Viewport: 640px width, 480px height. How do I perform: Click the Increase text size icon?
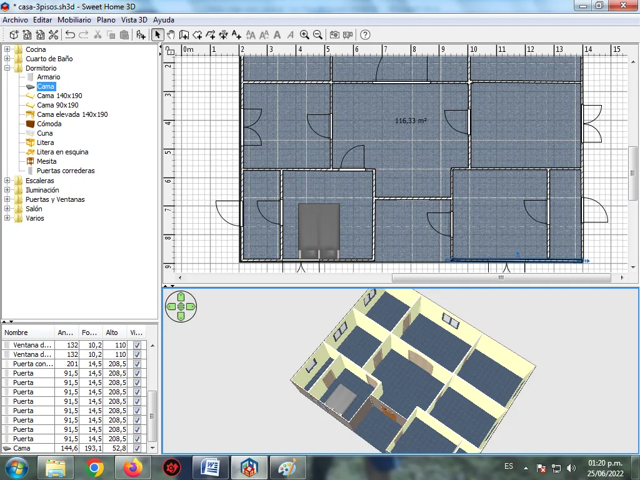click(251, 35)
